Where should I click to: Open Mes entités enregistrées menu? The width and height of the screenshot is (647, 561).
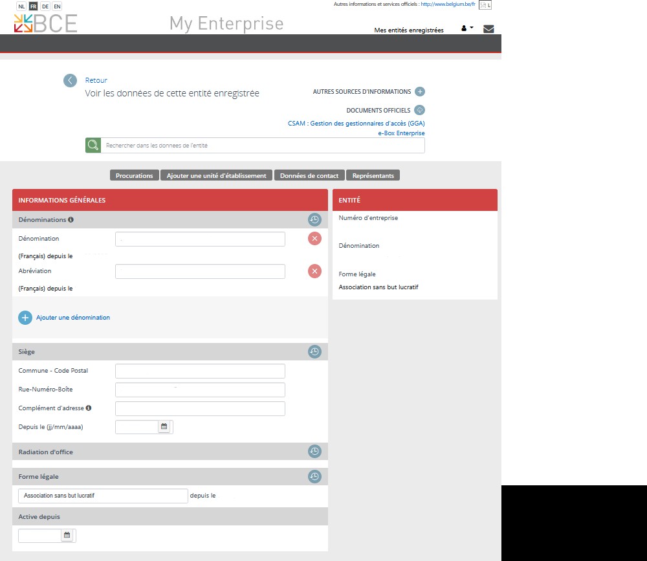[409, 30]
